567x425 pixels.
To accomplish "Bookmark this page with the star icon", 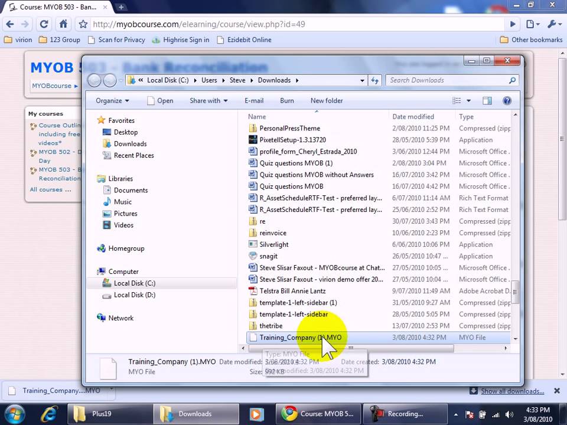I will click(x=83, y=24).
